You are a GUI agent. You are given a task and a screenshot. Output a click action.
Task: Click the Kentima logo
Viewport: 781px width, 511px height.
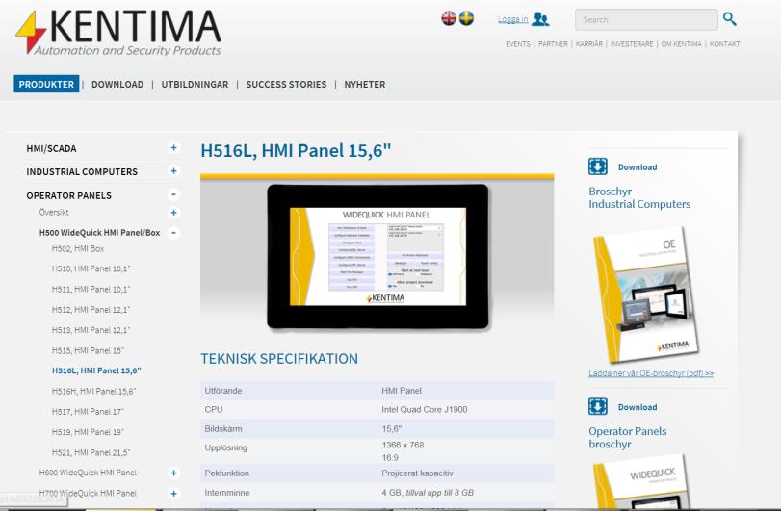pos(118,33)
